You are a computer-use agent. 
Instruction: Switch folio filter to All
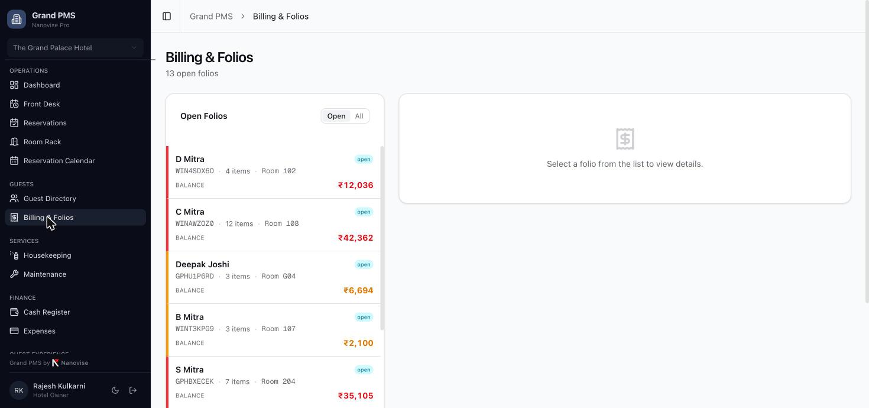coord(359,116)
